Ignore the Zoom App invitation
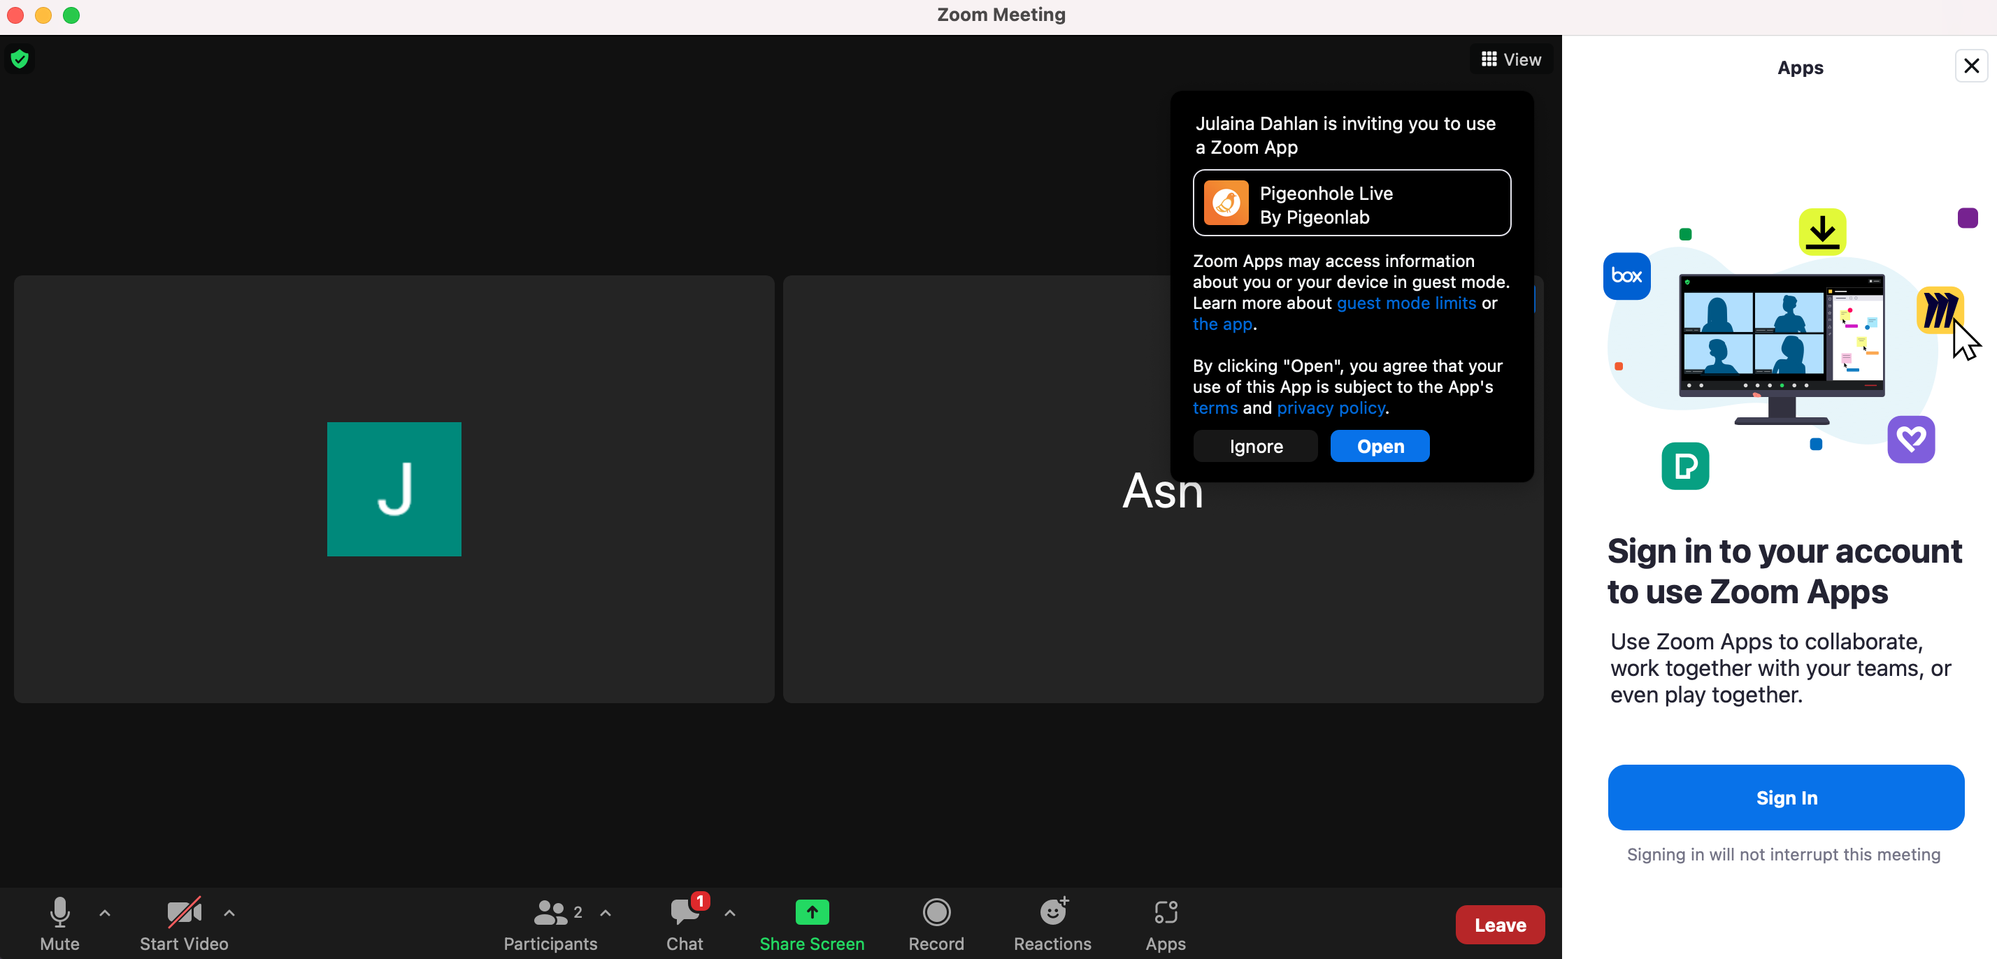Screen dimensions: 1997x959 (x=1255, y=446)
